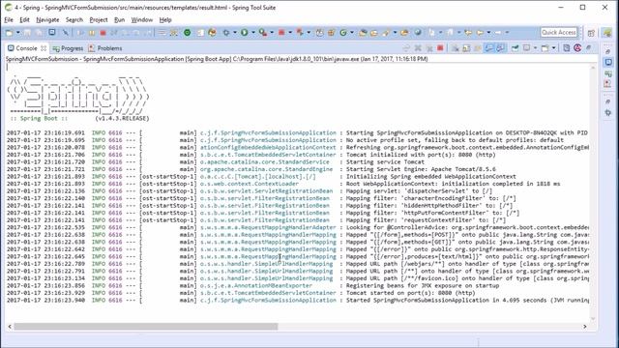Viewport: 619px width, 348px height.
Task: Click the Spring perspective icon at top right
Action: pyautogui.click(x=607, y=33)
